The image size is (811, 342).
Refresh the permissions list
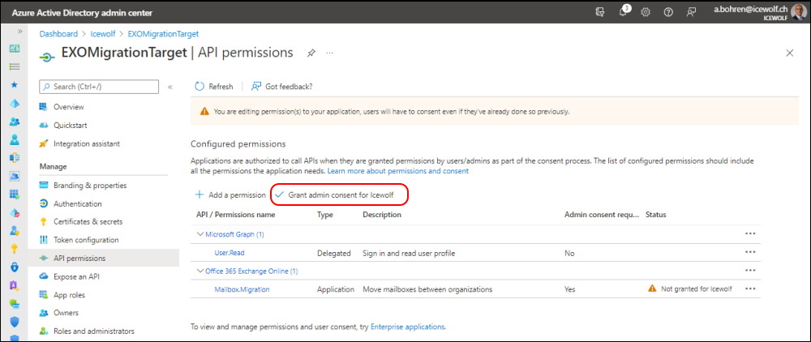[213, 86]
